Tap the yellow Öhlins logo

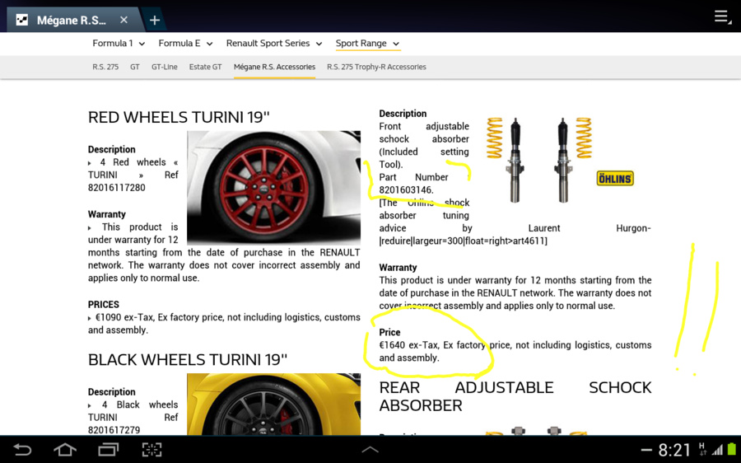coord(615,179)
